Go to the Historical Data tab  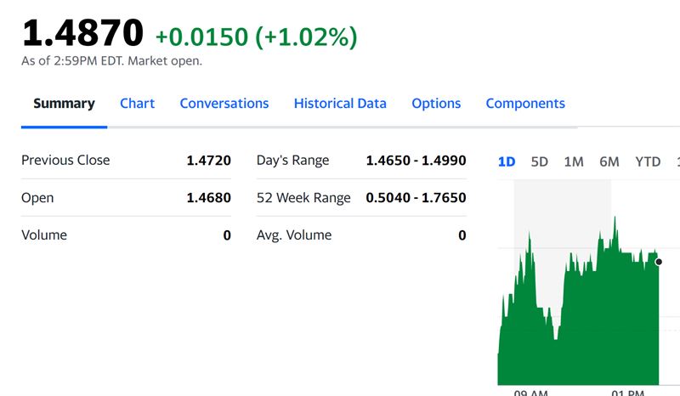point(340,103)
